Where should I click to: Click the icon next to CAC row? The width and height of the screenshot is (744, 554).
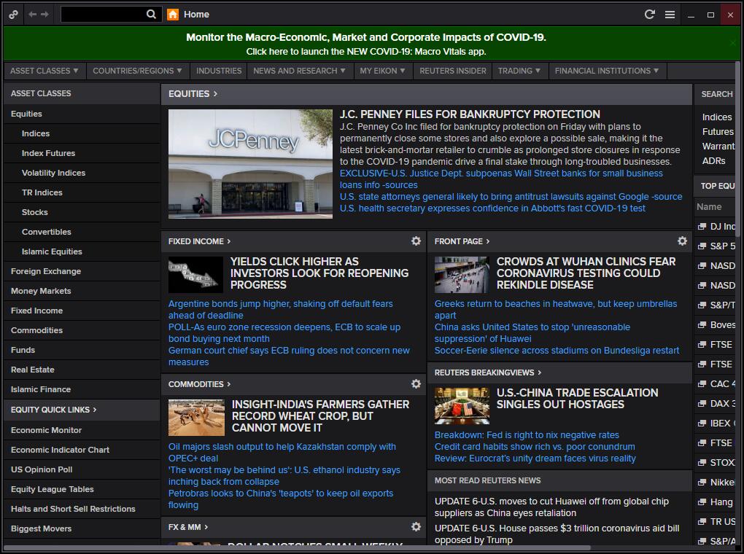pyautogui.click(x=702, y=383)
